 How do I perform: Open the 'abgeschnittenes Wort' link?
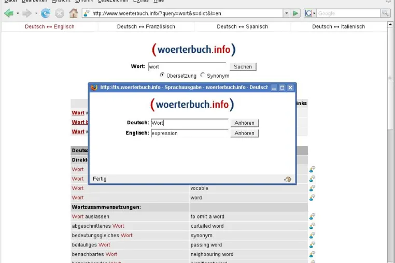pos(98,226)
